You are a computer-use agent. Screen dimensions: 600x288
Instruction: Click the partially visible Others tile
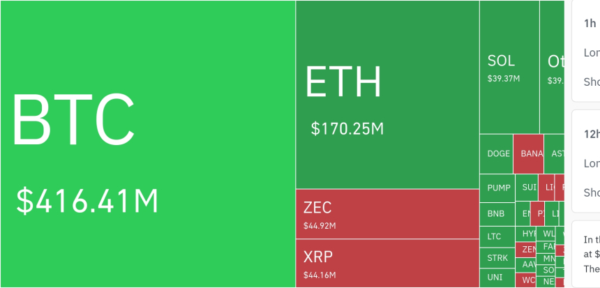tap(552, 67)
